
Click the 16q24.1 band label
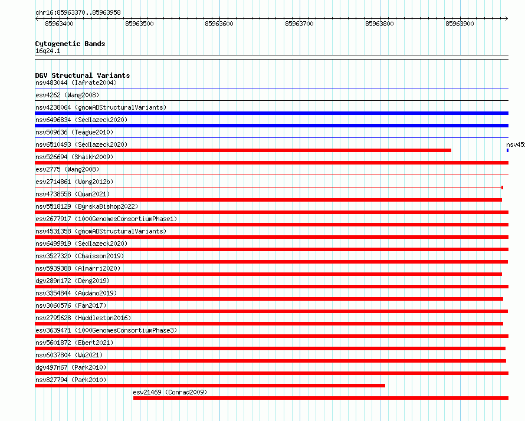coord(48,51)
